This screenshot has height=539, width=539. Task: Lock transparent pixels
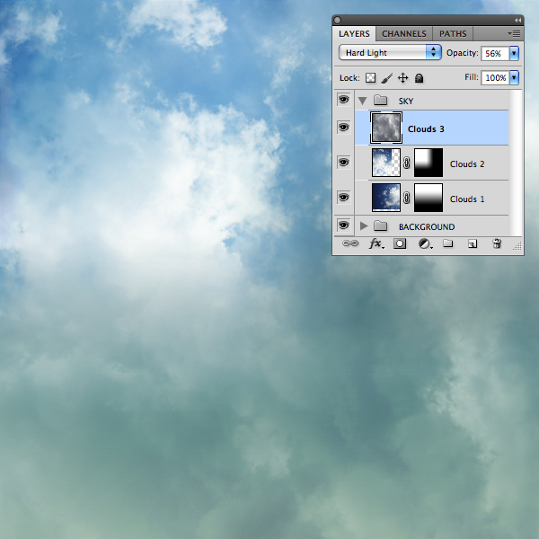point(370,78)
